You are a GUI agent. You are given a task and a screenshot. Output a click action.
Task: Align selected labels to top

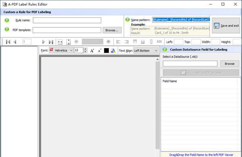tap(135, 42)
